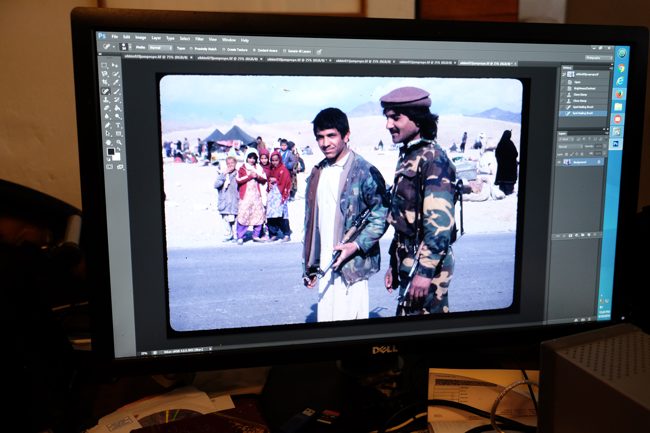Image resolution: width=650 pixels, height=433 pixels.
Task: Select the Eyedropper tool
Action: 116,82
